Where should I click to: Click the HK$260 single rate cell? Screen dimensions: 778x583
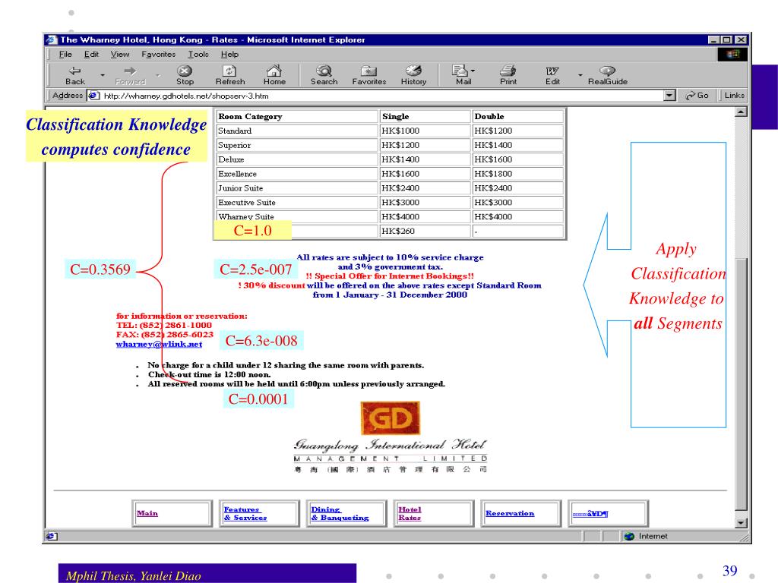click(x=425, y=232)
